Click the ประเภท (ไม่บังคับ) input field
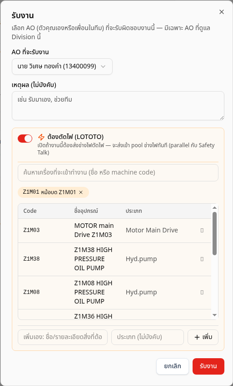Image resolution: width=233 pixels, height=386 pixels. click(148, 337)
